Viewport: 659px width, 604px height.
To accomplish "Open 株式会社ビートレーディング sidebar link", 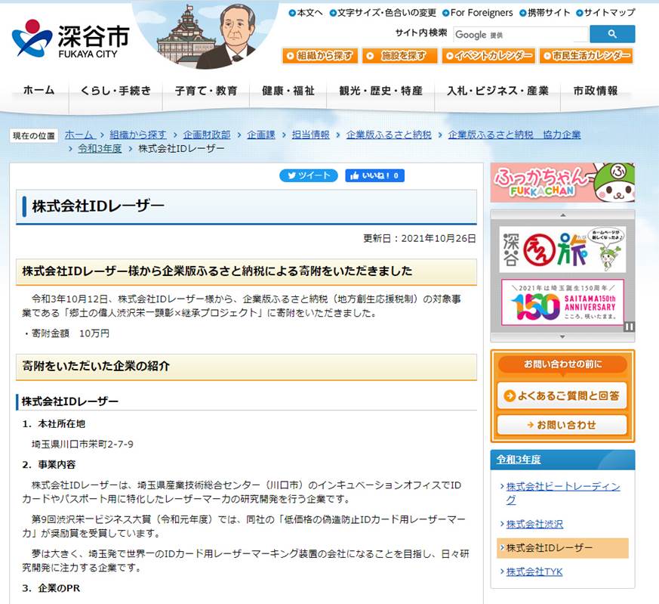I will point(563,494).
